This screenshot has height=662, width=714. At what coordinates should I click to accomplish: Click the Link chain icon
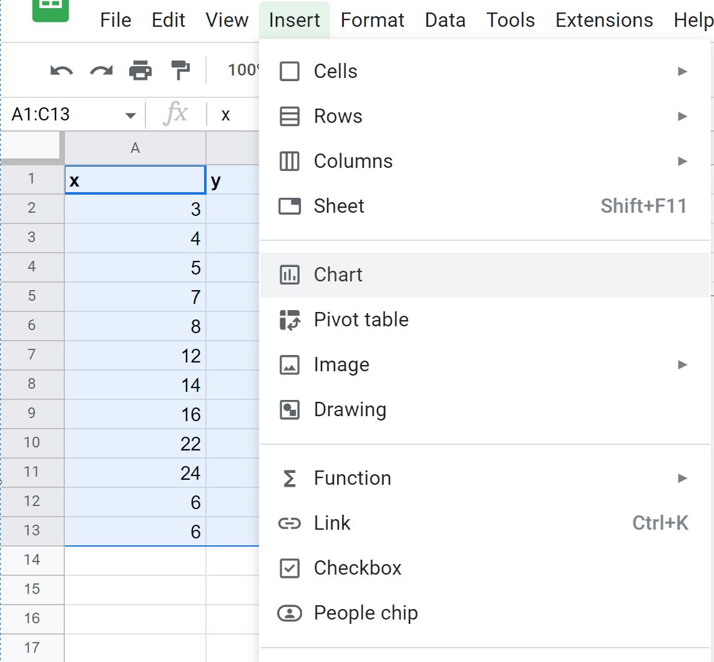click(290, 523)
